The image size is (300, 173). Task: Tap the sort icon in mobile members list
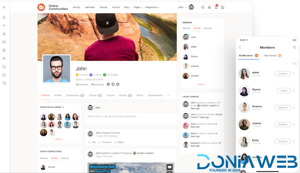pos(294,63)
